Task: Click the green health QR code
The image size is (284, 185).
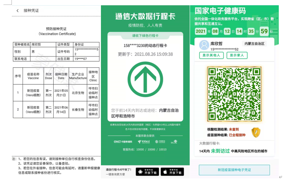Action: (x=234, y=94)
